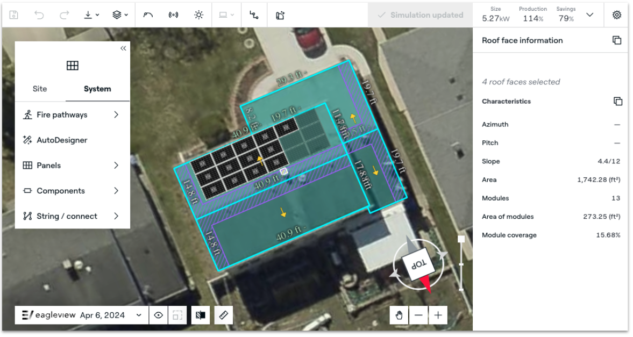Collapse the left side panel
The height and width of the screenshot is (337, 633).
click(123, 48)
